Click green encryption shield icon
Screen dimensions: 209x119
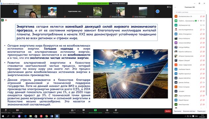[x=3, y=20]
